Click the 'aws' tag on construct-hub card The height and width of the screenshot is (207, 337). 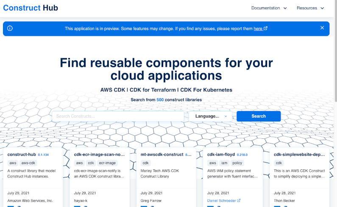(x=13, y=163)
